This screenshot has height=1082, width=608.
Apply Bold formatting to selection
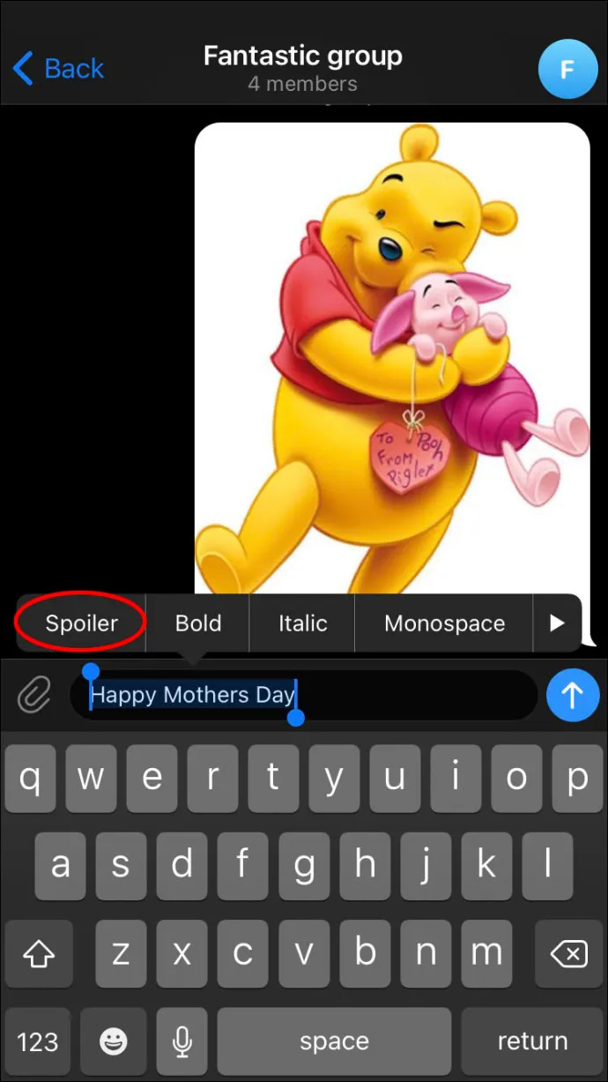(x=198, y=623)
